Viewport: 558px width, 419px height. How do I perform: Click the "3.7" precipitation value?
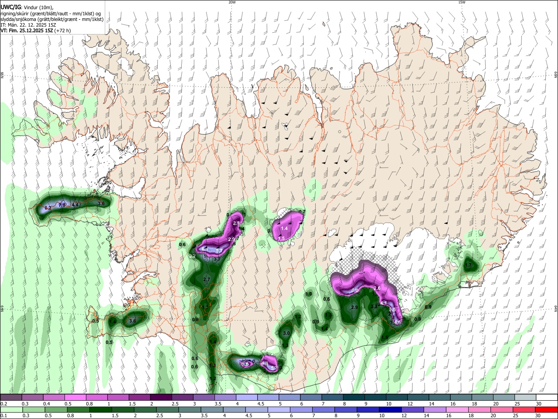217,259
